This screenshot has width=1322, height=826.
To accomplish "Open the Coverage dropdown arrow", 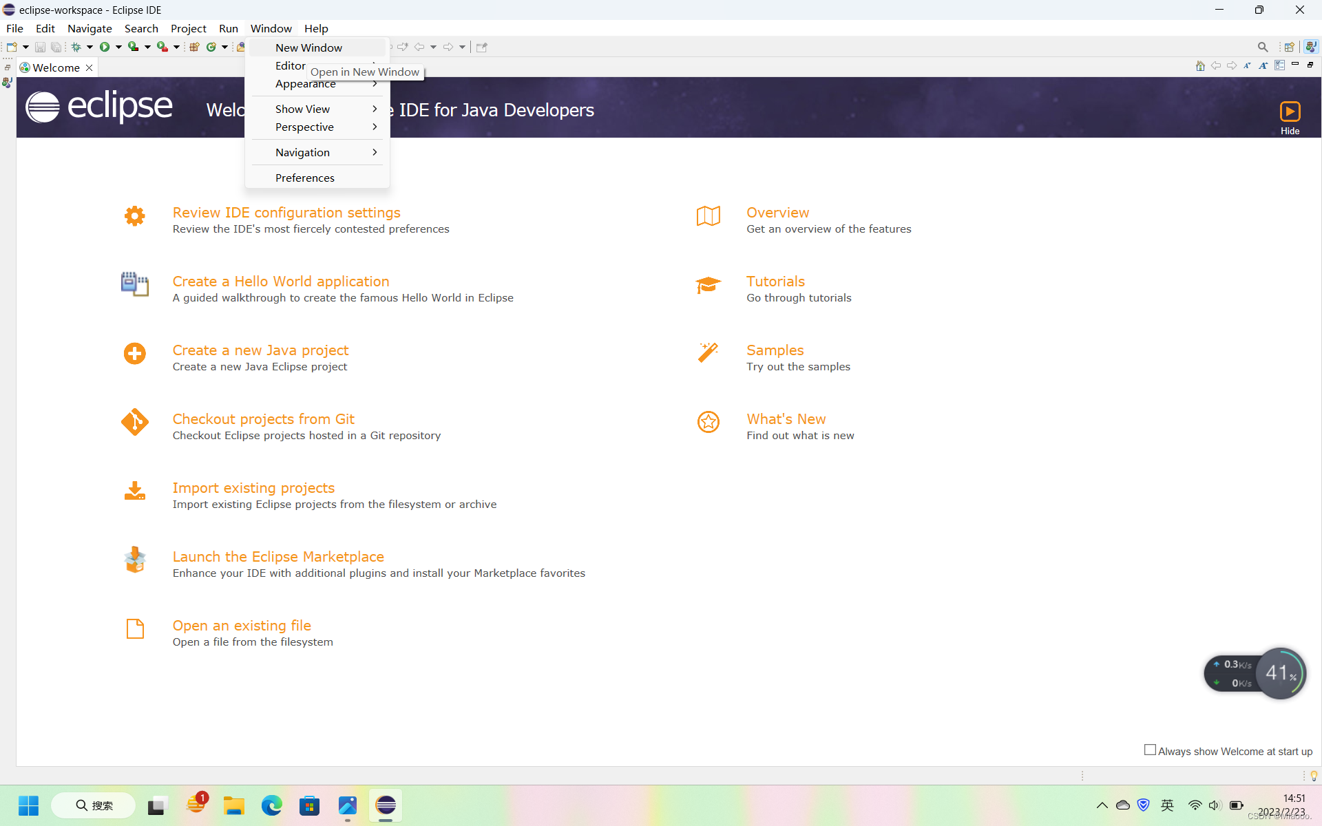I will point(147,47).
